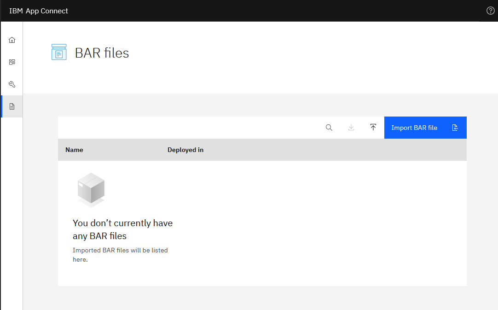Click the upload arrow toolbar icon

click(373, 128)
